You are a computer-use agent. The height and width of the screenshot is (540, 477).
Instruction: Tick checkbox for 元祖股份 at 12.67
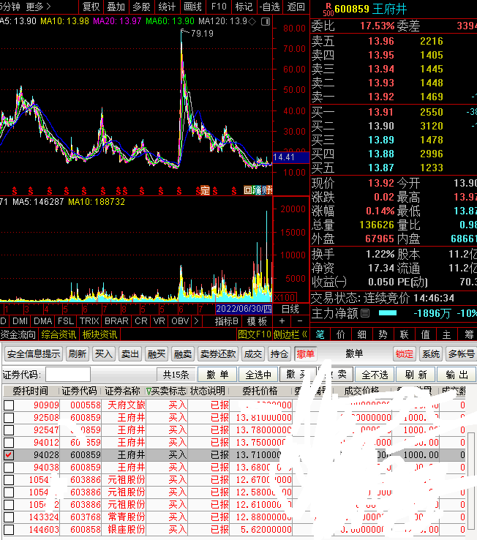pyautogui.click(x=9, y=480)
